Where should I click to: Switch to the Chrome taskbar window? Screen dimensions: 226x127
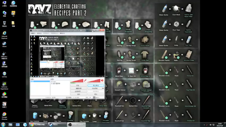[x=38, y=124]
